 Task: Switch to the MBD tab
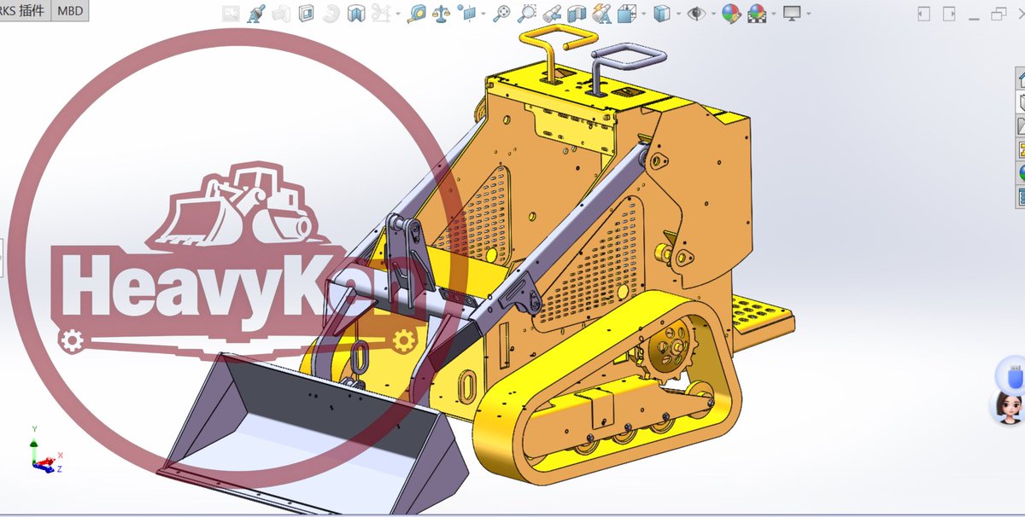click(70, 10)
